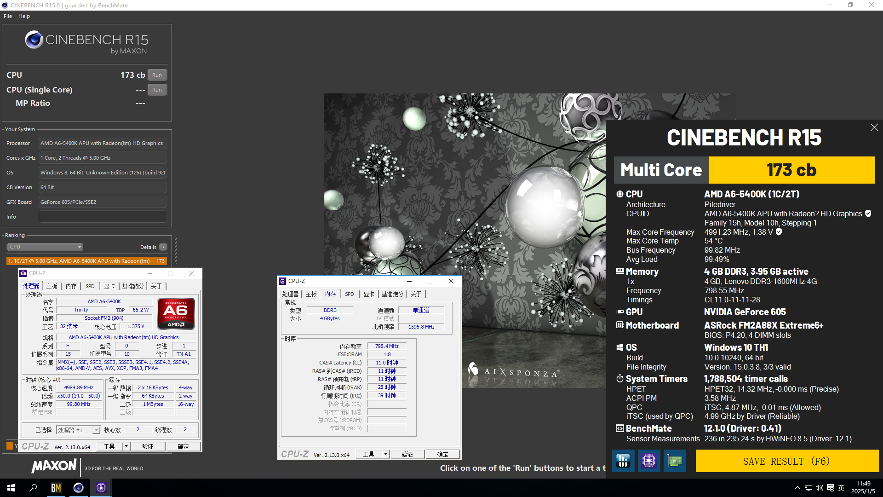Click 'ASRock FM2A88X Extreme6+' motherboard text

click(x=763, y=325)
